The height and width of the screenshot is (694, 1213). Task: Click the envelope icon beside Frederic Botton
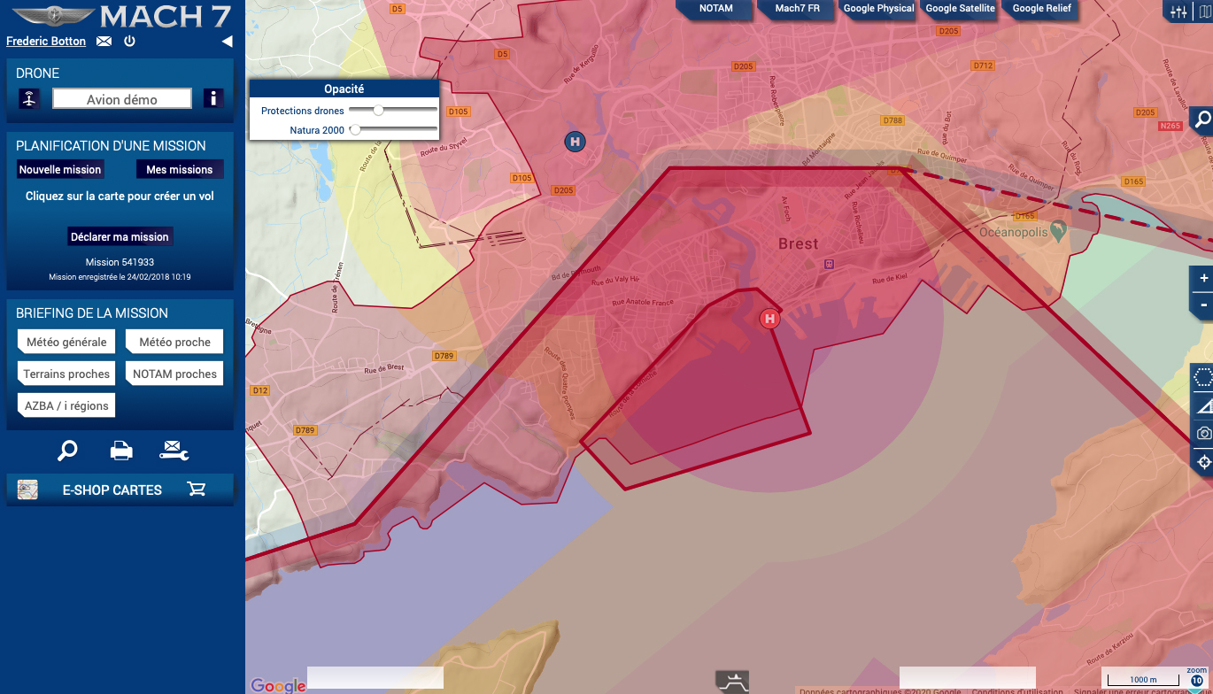pyautogui.click(x=104, y=42)
